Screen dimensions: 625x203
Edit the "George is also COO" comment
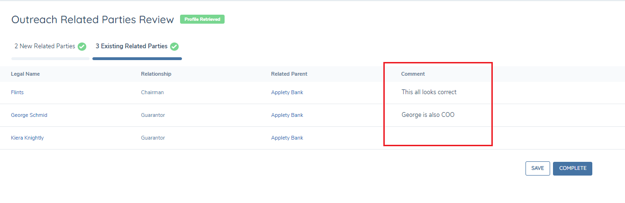(428, 115)
